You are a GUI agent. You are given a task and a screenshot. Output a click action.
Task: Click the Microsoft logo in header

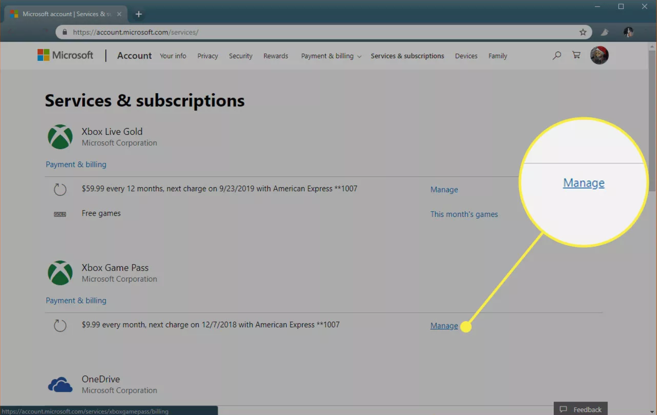click(65, 56)
